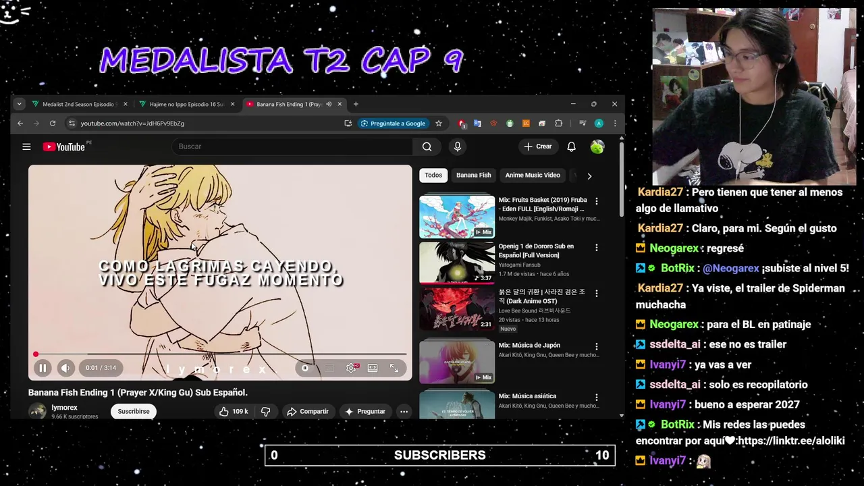Screen dimensions: 864x486
Task: Pause the video with the player button
Action: tap(42, 368)
